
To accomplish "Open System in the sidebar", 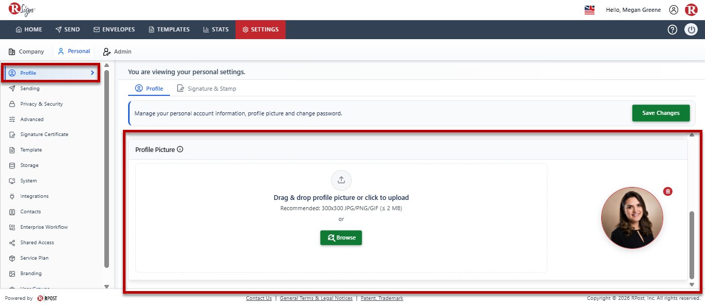I will [28, 181].
